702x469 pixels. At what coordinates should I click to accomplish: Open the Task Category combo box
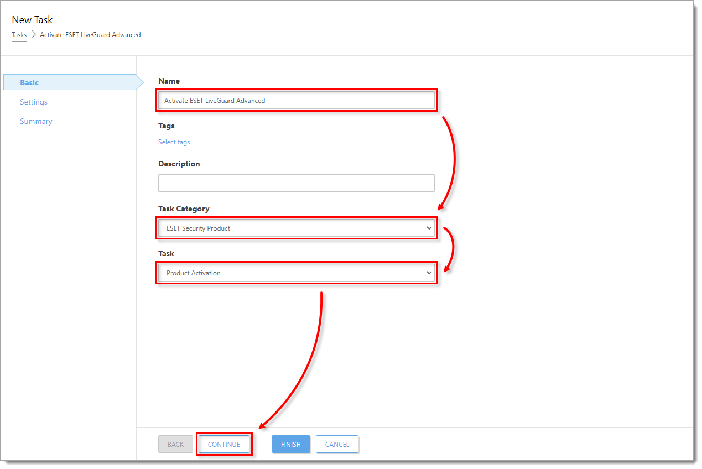click(x=296, y=228)
